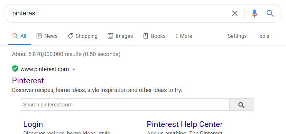Click the sitelinks search magnifier button
The width and height of the screenshot is (286, 134).
point(241,105)
